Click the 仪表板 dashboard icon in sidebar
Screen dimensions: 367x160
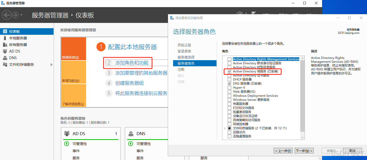(5, 31)
